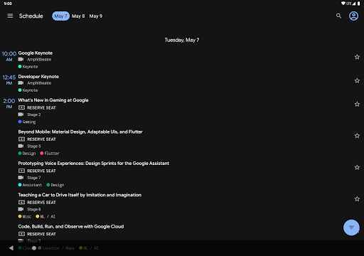Click the reserve seat ticket icon for Gaming session
This screenshot has height=256, width=364.
[x=21, y=107]
